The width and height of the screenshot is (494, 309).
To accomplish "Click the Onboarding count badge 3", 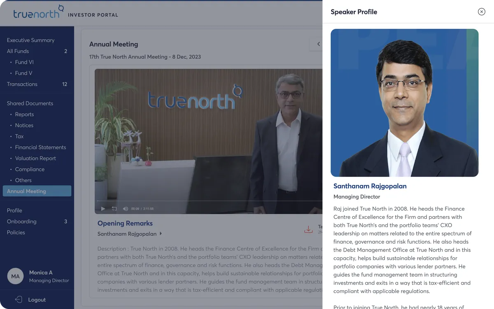I will pyautogui.click(x=65, y=221).
